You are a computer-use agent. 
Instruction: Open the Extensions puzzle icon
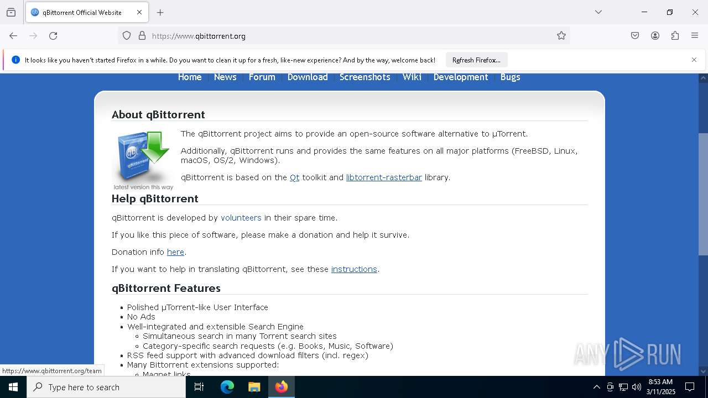(x=675, y=36)
